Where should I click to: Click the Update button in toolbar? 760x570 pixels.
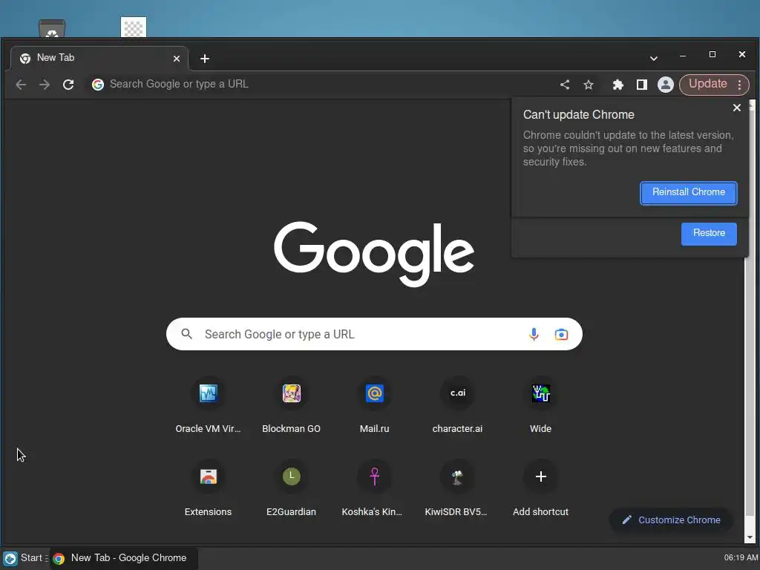(707, 84)
